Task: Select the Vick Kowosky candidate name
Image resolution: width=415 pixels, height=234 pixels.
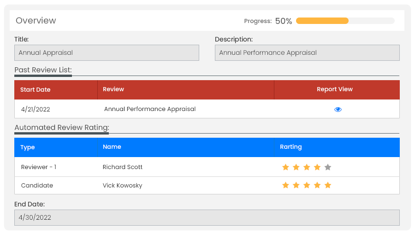Action: click(x=122, y=185)
